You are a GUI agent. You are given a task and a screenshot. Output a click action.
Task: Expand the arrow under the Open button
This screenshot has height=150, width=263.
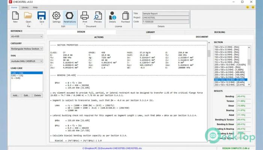point(28,24)
